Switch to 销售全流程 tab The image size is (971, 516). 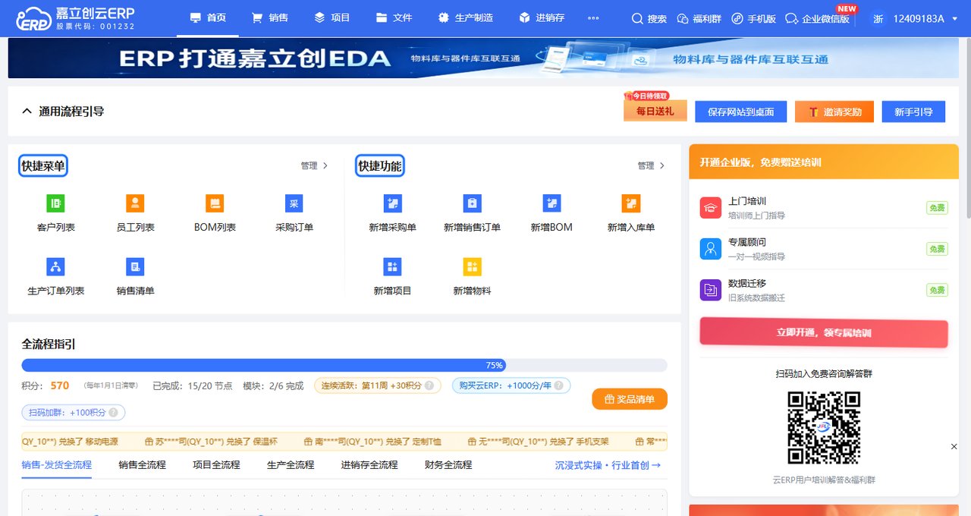pyautogui.click(x=142, y=465)
